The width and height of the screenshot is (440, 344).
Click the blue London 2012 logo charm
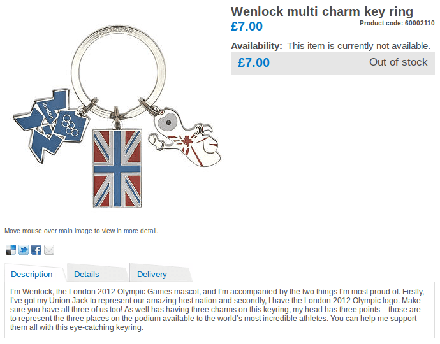tap(50, 125)
